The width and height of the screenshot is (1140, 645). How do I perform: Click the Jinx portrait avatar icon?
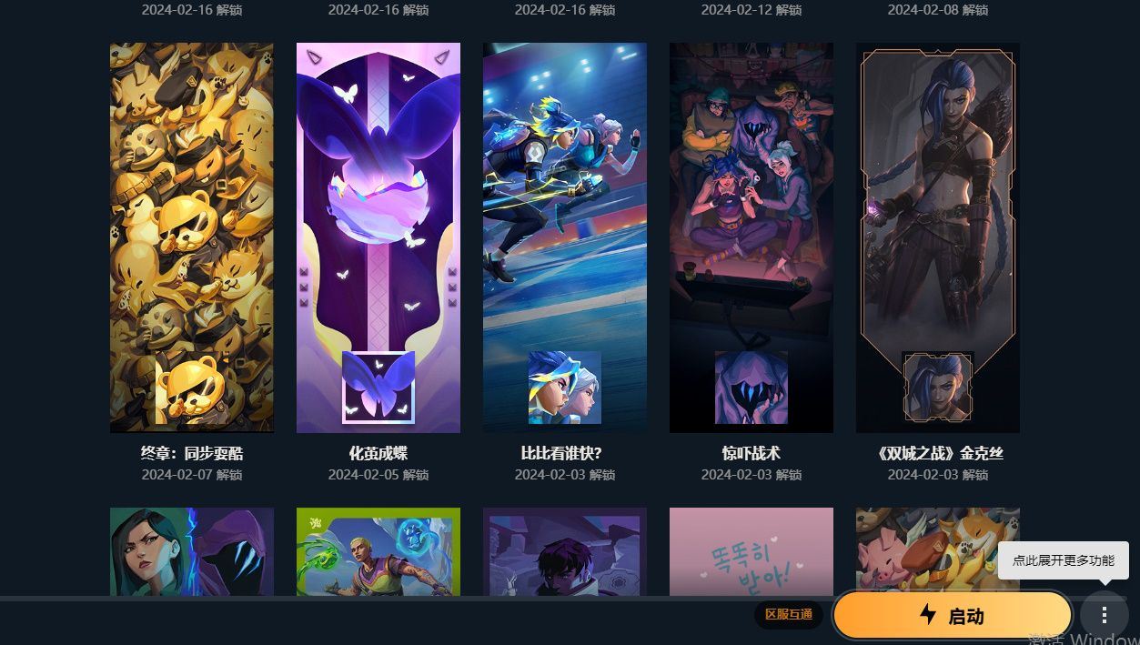point(938,388)
